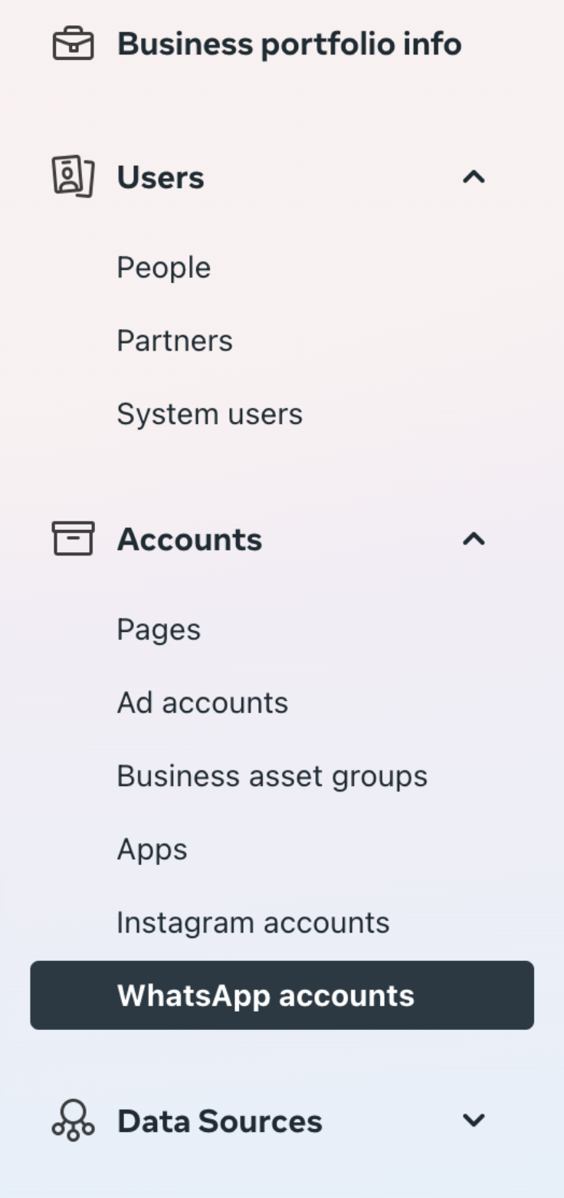Click the ID badge icon next to Users
This screenshot has height=1198, width=564.
[x=73, y=176]
